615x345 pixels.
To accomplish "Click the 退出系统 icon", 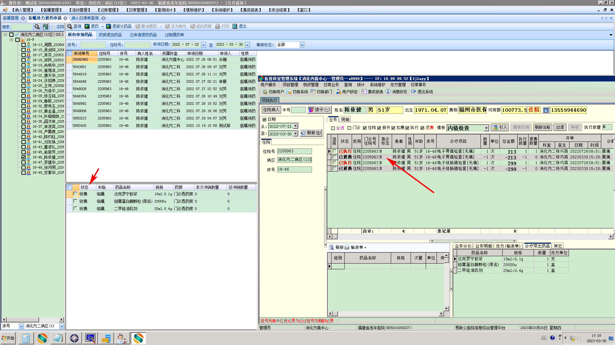I will coord(414,92).
